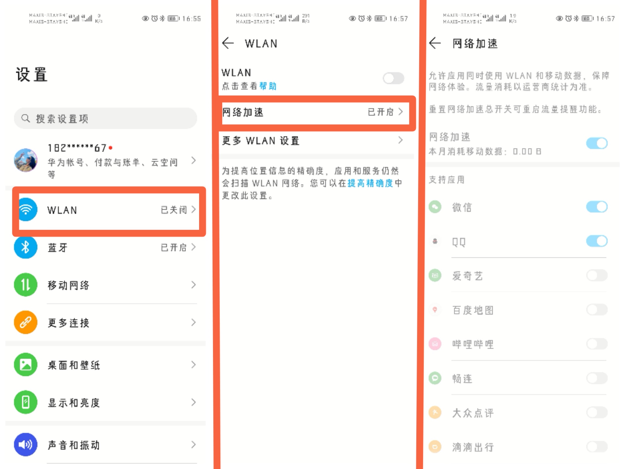
Task: Open 声音和振动 settings entry
Action: [106, 445]
